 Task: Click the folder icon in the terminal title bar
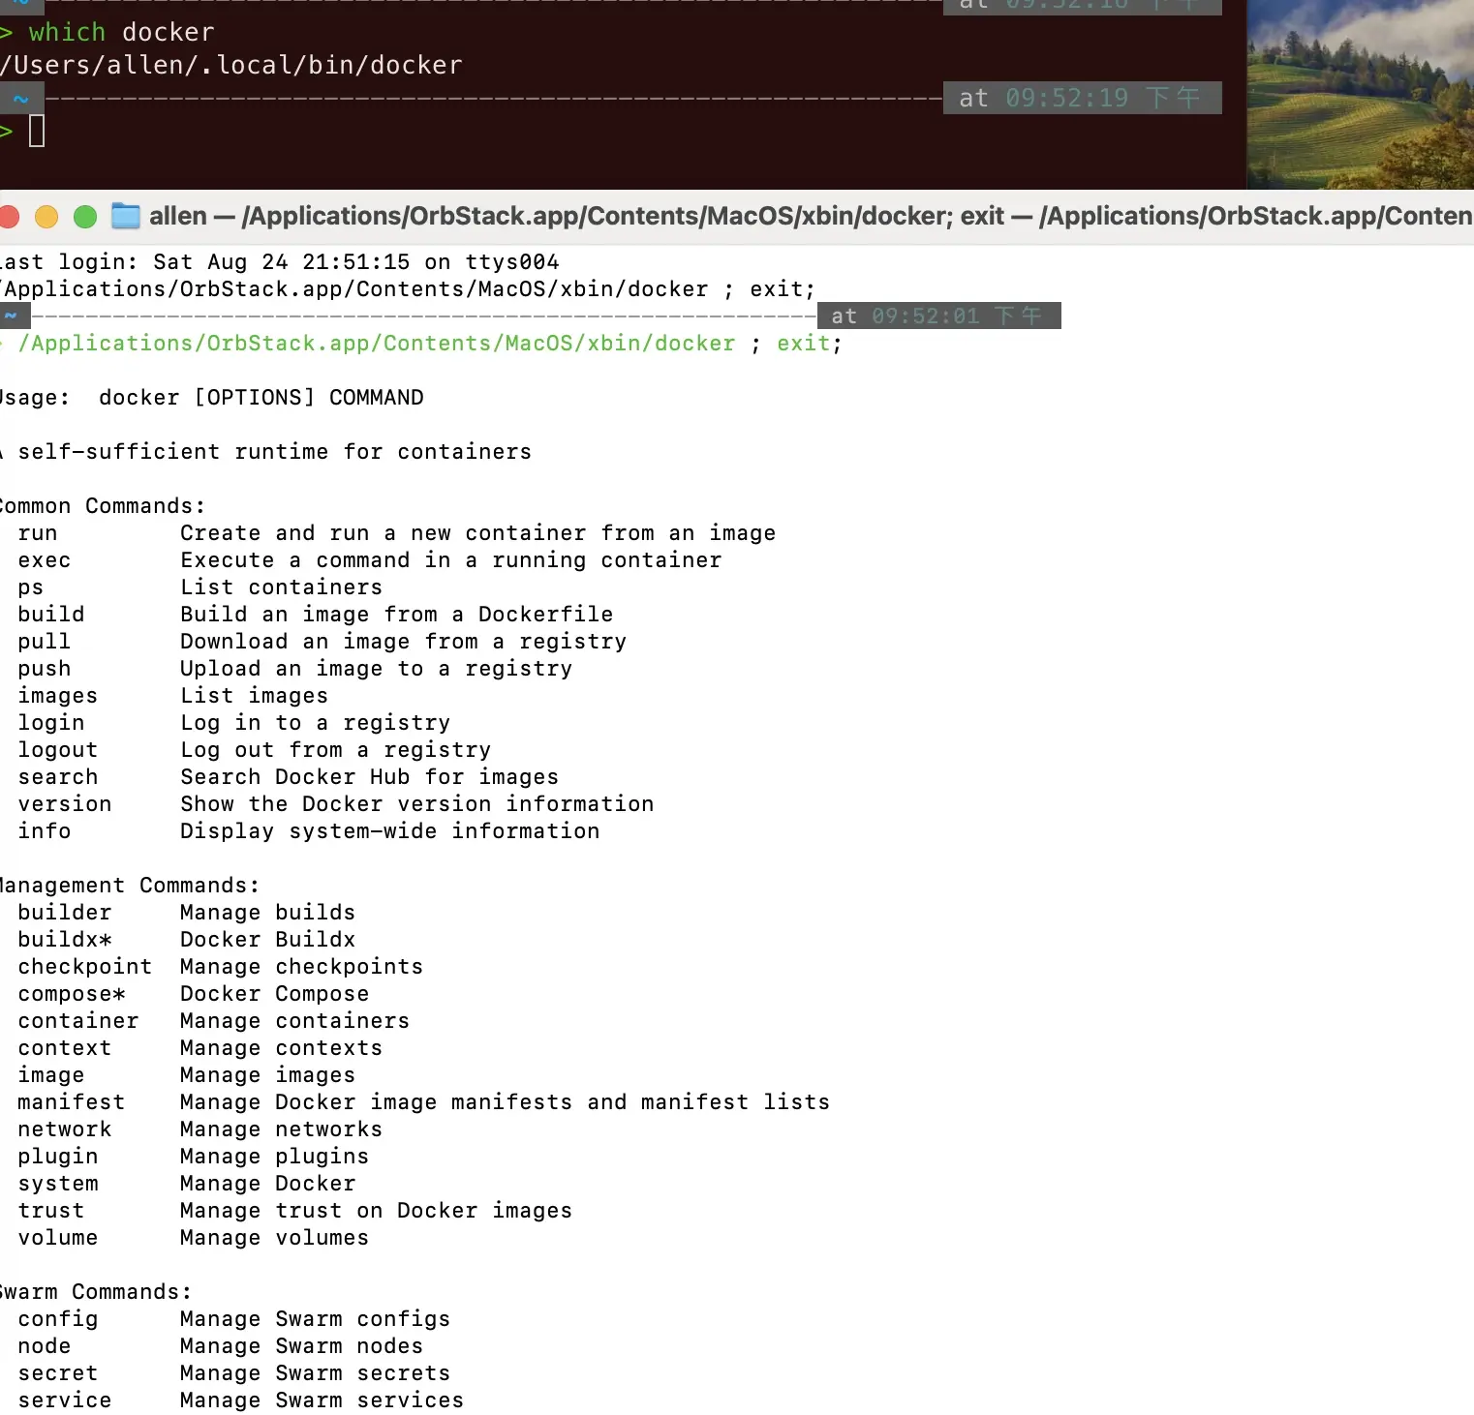point(126,216)
